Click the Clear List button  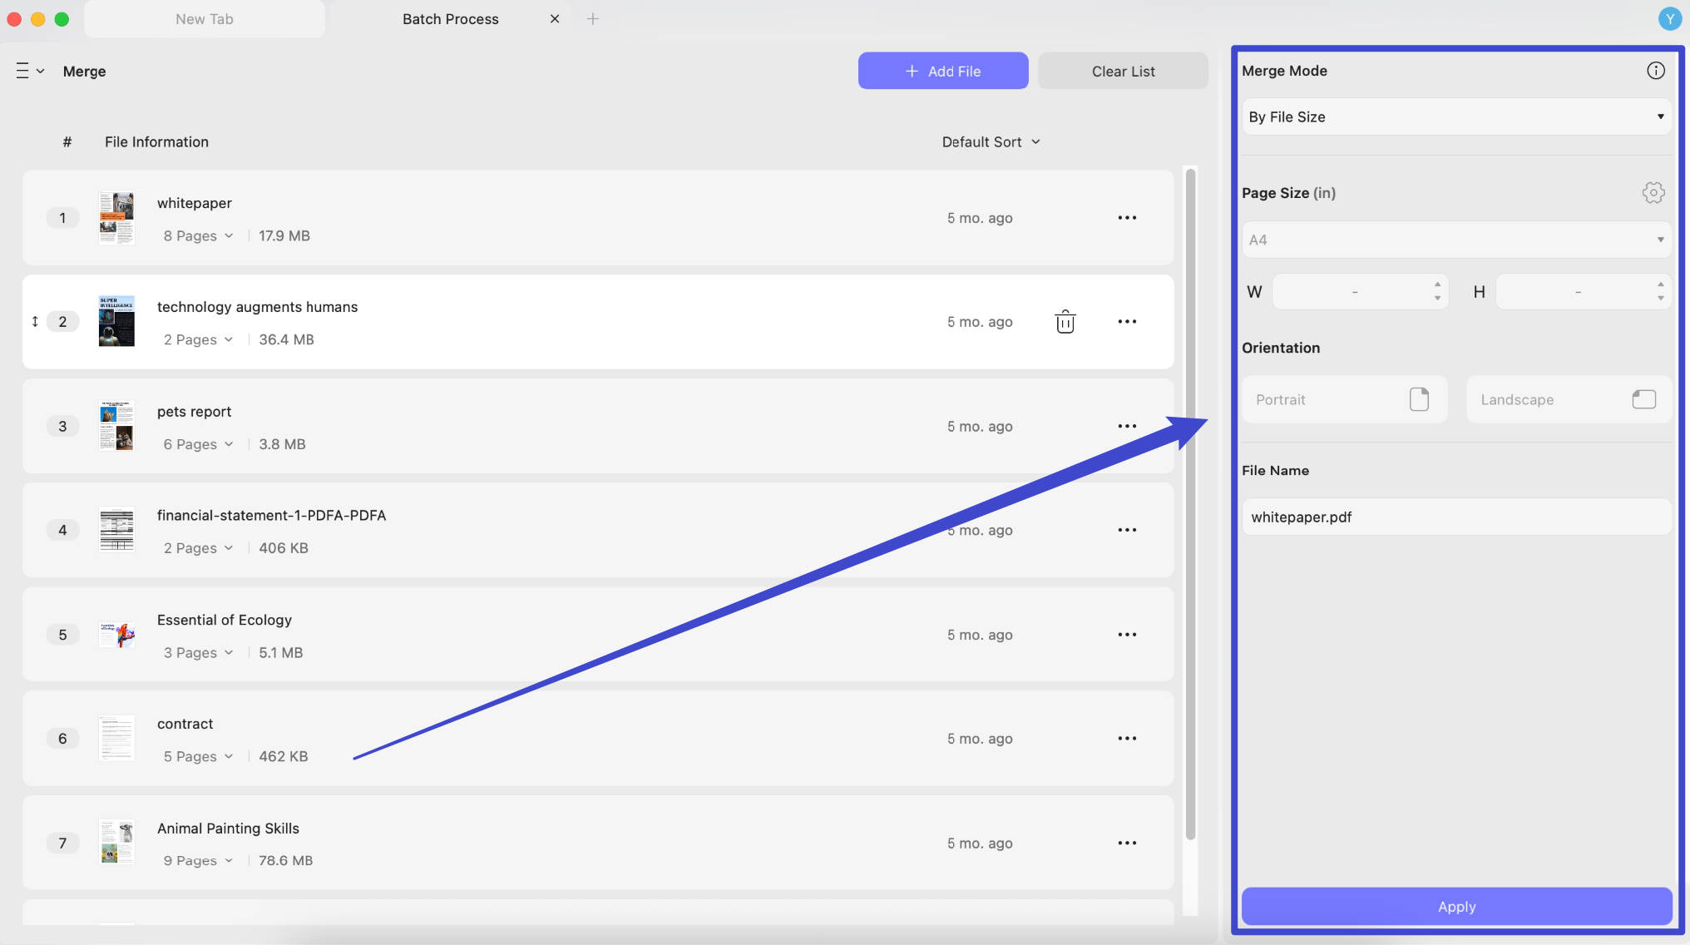(x=1123, y=71)
